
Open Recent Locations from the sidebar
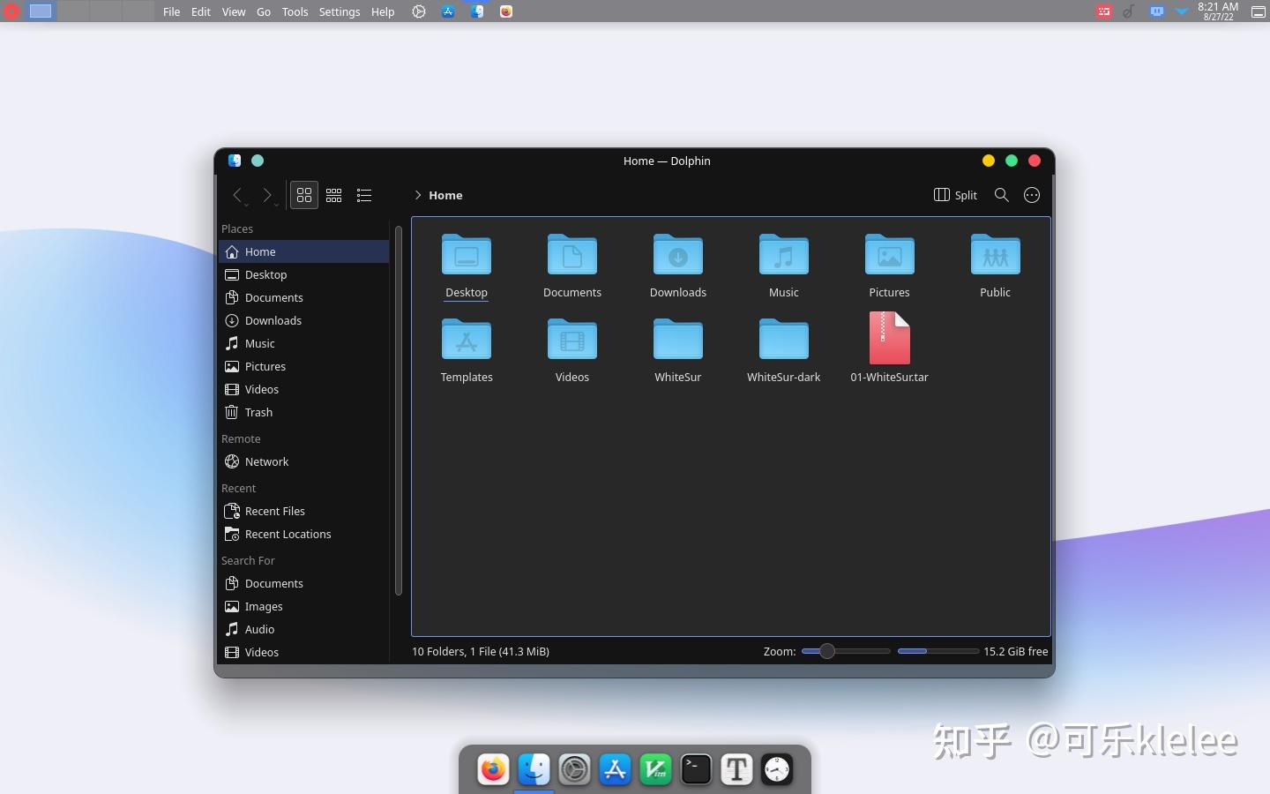[288, 534]
